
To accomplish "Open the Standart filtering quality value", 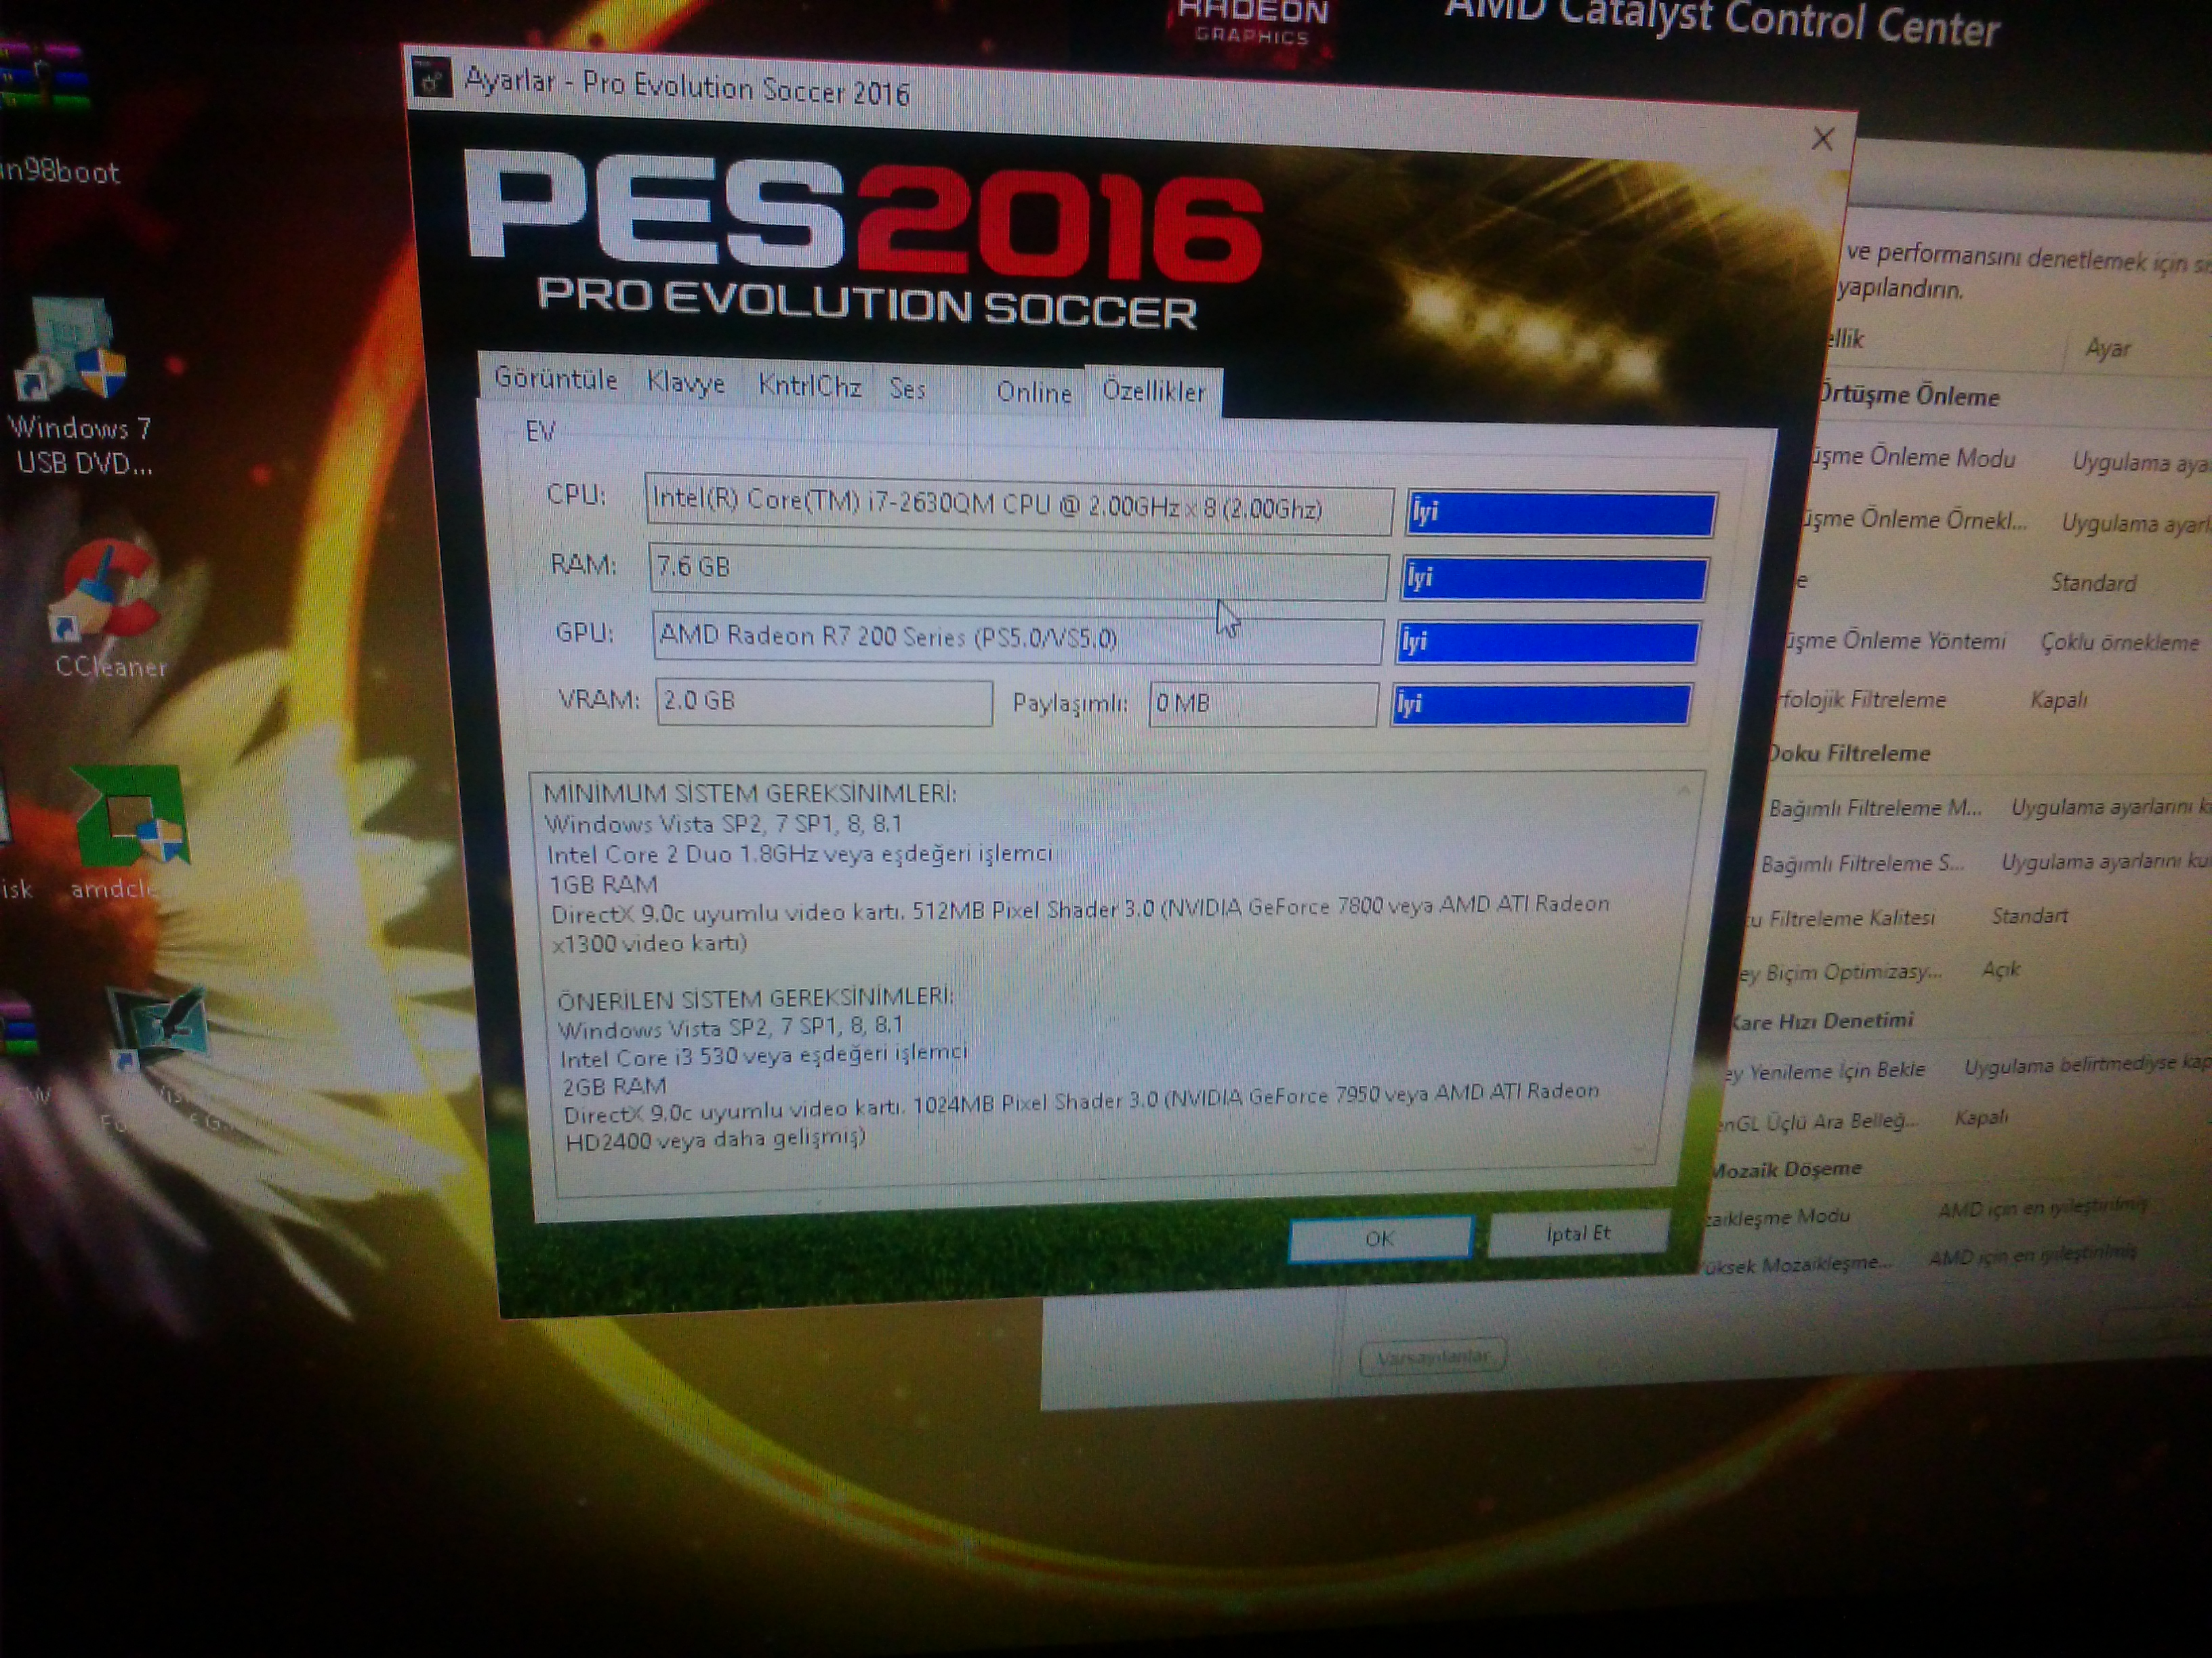I will click(2029, 916).
